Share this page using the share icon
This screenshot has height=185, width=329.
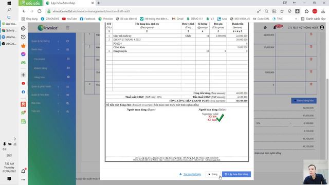coord(274,11)
